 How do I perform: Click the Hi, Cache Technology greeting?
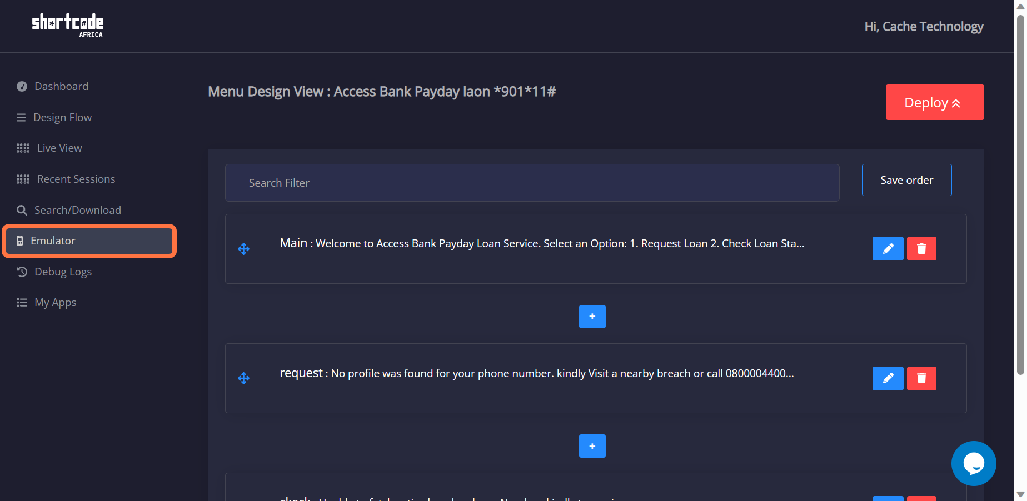(x=924, y=26)
